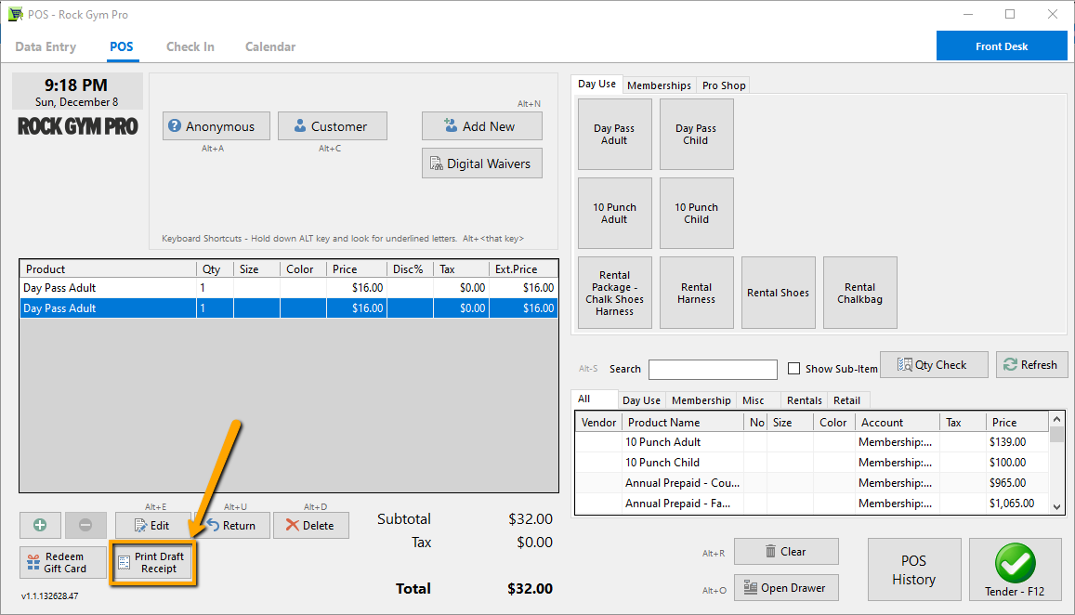Click the grey minus reduce-quantity icon
The image size is (1075, 615).
click(85, 525)
